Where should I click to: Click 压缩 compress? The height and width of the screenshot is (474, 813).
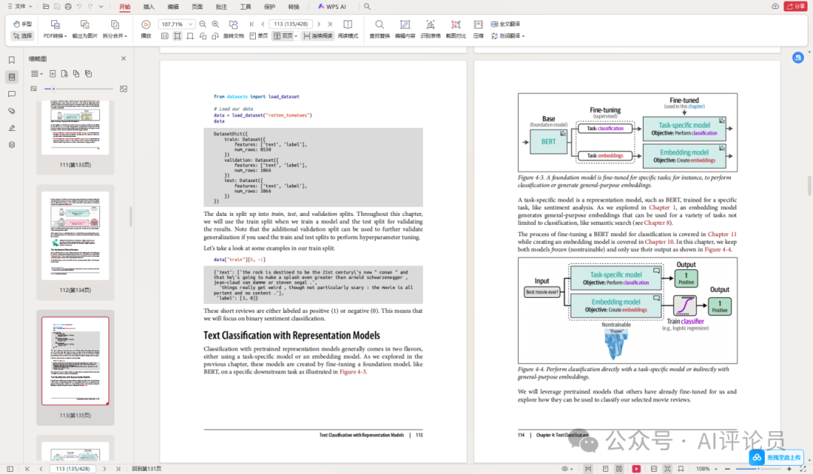[479, 29]
